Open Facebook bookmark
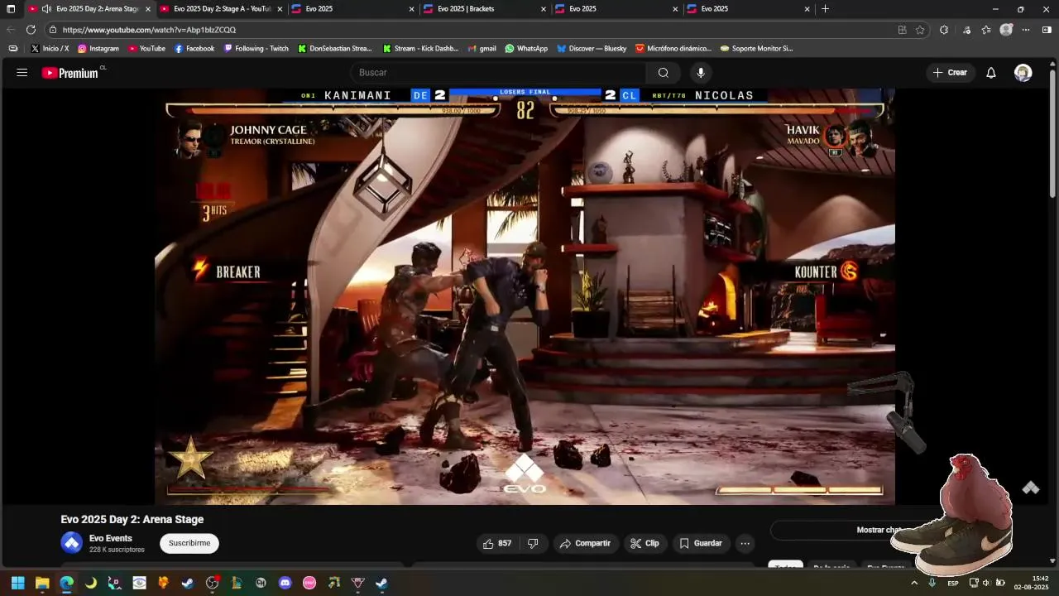Image resolution: width=1059 pixels, height=596 pixels. pyautogui.click(x=194, y=49)
